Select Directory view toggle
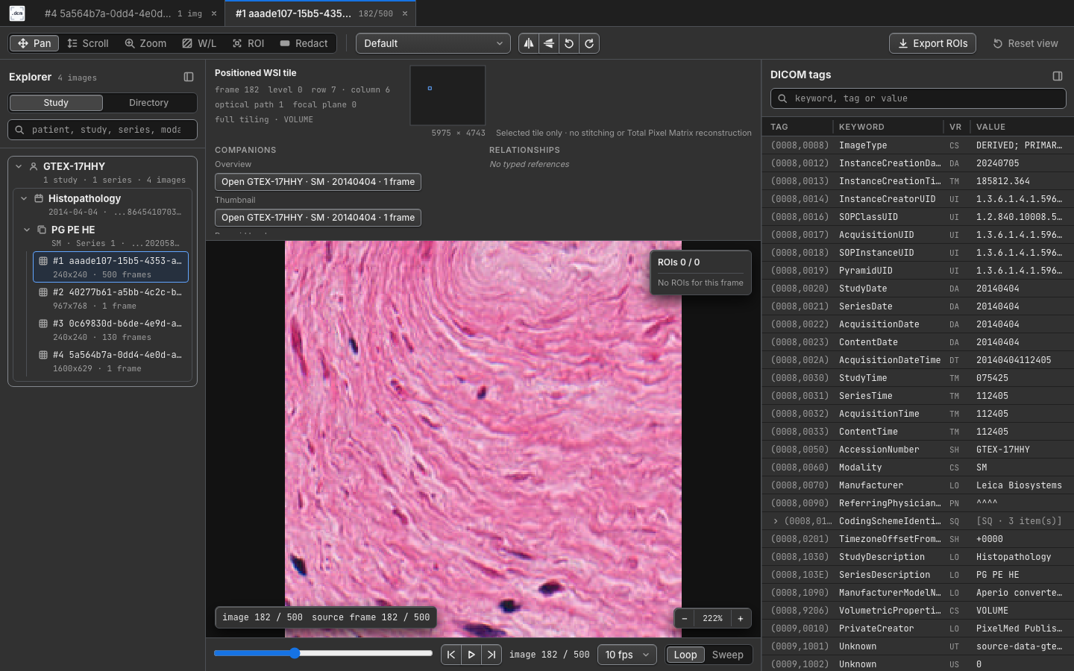Screen dimensions: 1074x671 tap(149, 103)
